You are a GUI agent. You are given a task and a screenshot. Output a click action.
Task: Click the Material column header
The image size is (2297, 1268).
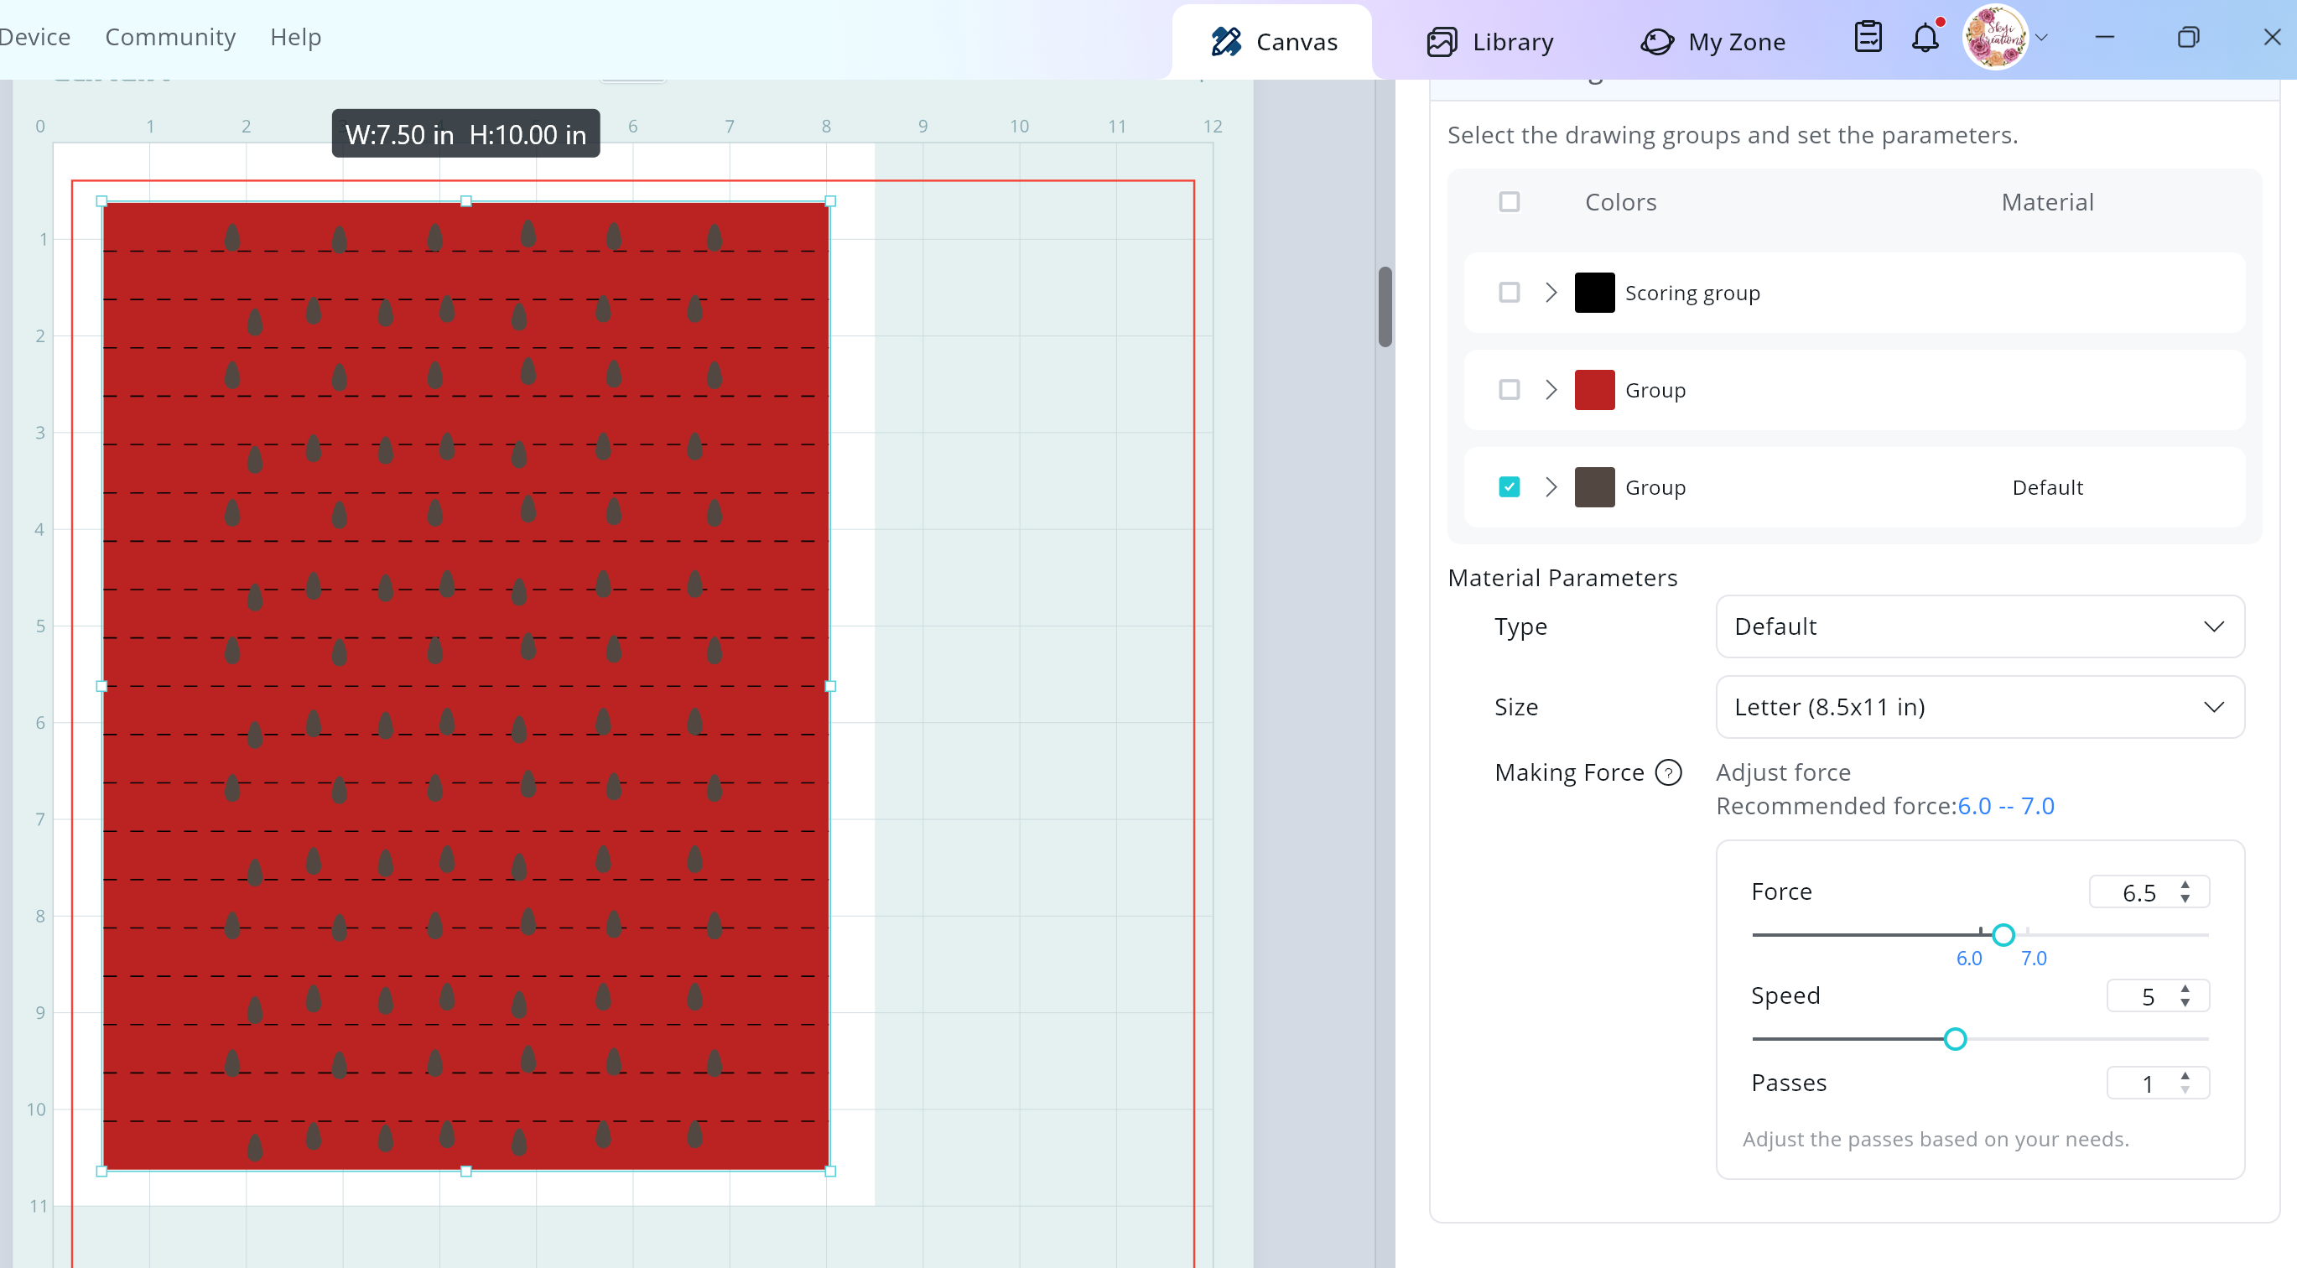click(2047, 202)
